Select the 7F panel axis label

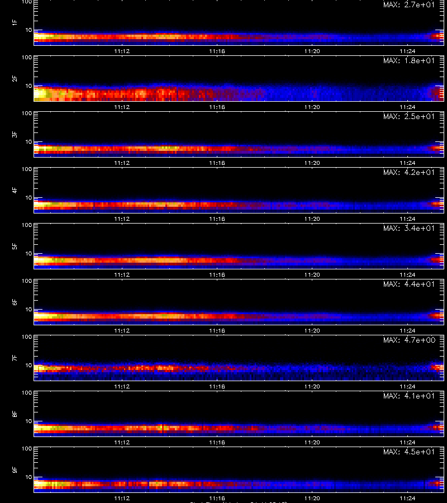[x=15, y=358]
